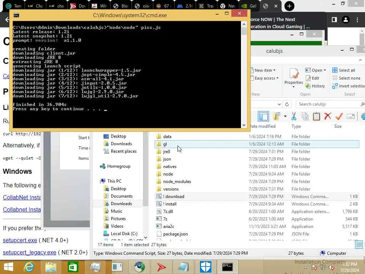Collapse the Explorer ribbon chevron
The height and width of the screenshot is (274, 365).
(360, 60)
